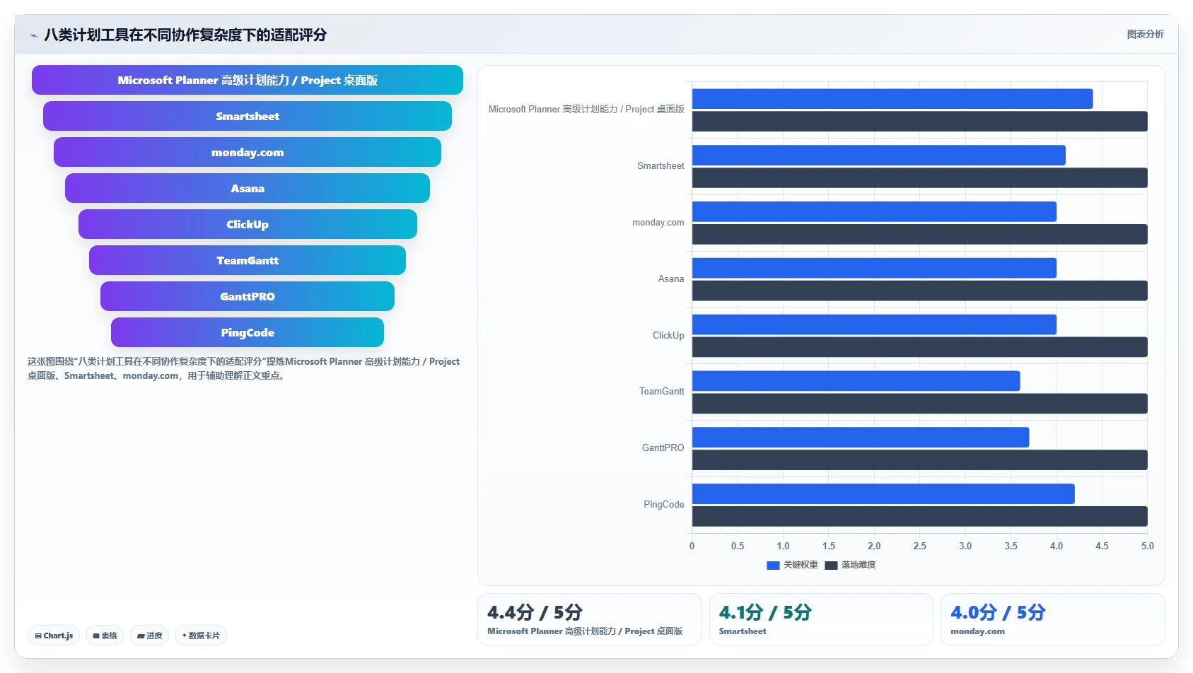The width and height of the screenshot is (1193, 673).
Task: Click the blue 关键权重 bar for monday.com
Action: point(874,212)
